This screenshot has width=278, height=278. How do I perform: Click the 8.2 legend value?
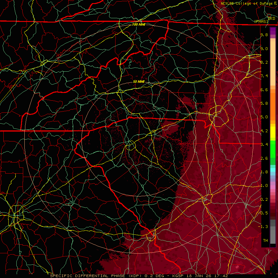point(264,62)
